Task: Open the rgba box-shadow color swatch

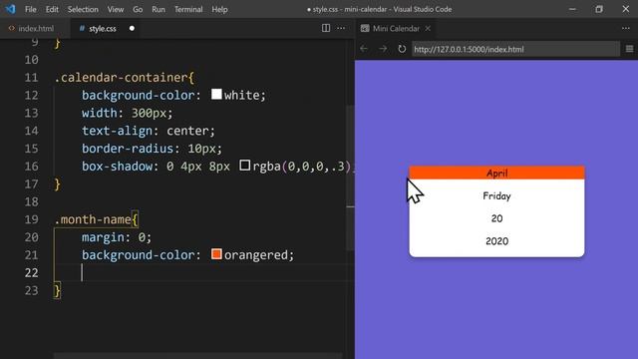Action: (x=244, y=166)
